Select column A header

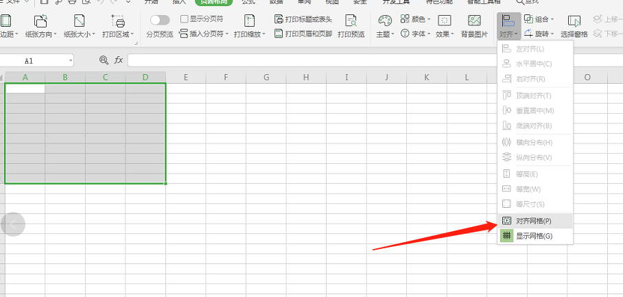[25, 78]
